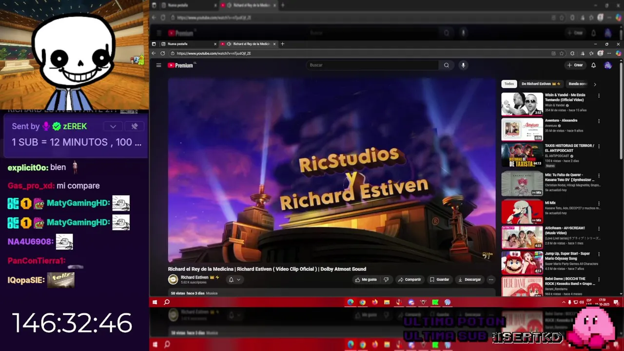Screen dimensions: 624x351
Task: Click the Descargar download button
Action: point(469,279)
